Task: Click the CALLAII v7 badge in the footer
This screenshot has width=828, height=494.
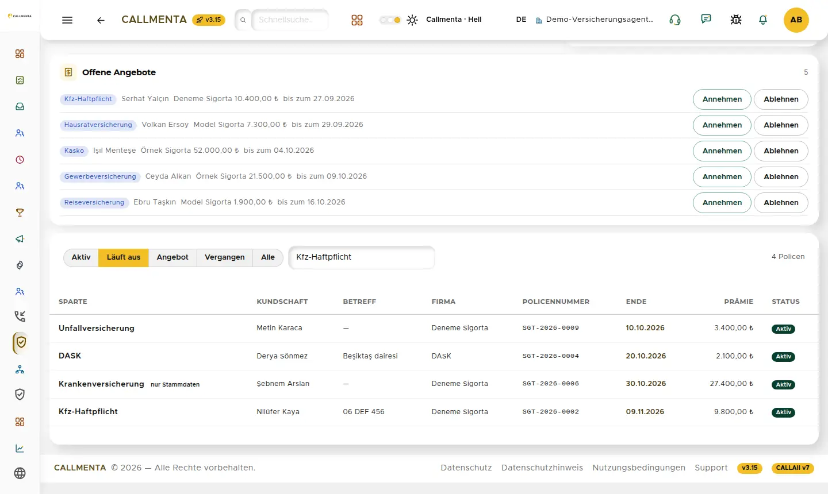Action: click(x=792, y=468)
